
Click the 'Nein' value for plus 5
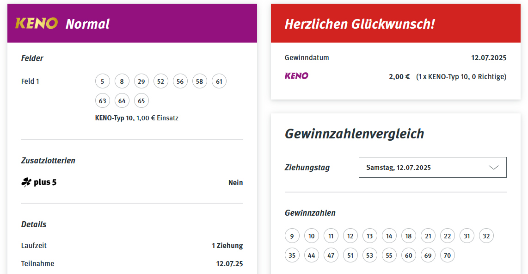coord(236,183)
